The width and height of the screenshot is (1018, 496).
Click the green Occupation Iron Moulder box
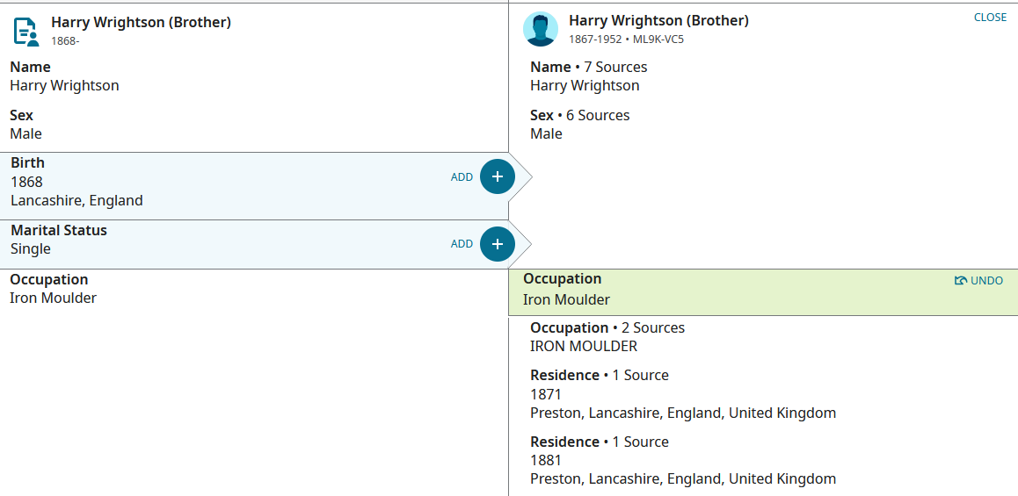tap(763, 291)
